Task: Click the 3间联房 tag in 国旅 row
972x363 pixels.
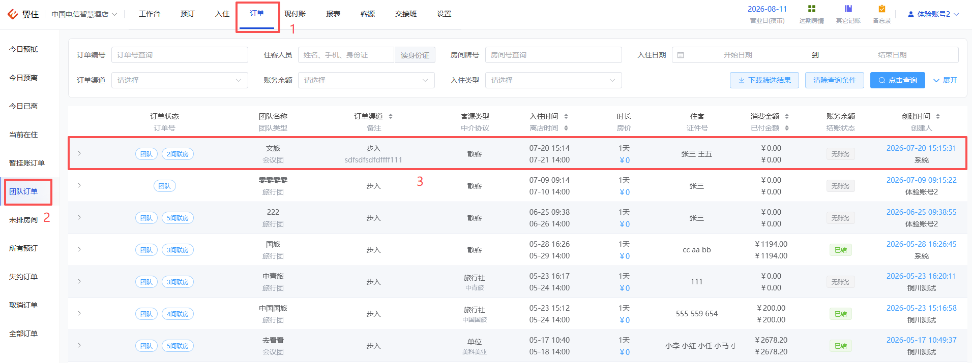Action: 178,250
